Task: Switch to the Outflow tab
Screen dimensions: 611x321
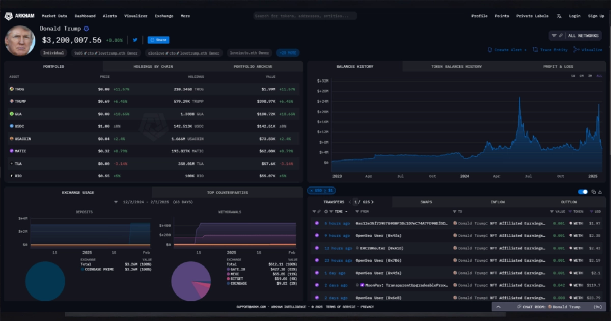Action: [x=569, y=202]
